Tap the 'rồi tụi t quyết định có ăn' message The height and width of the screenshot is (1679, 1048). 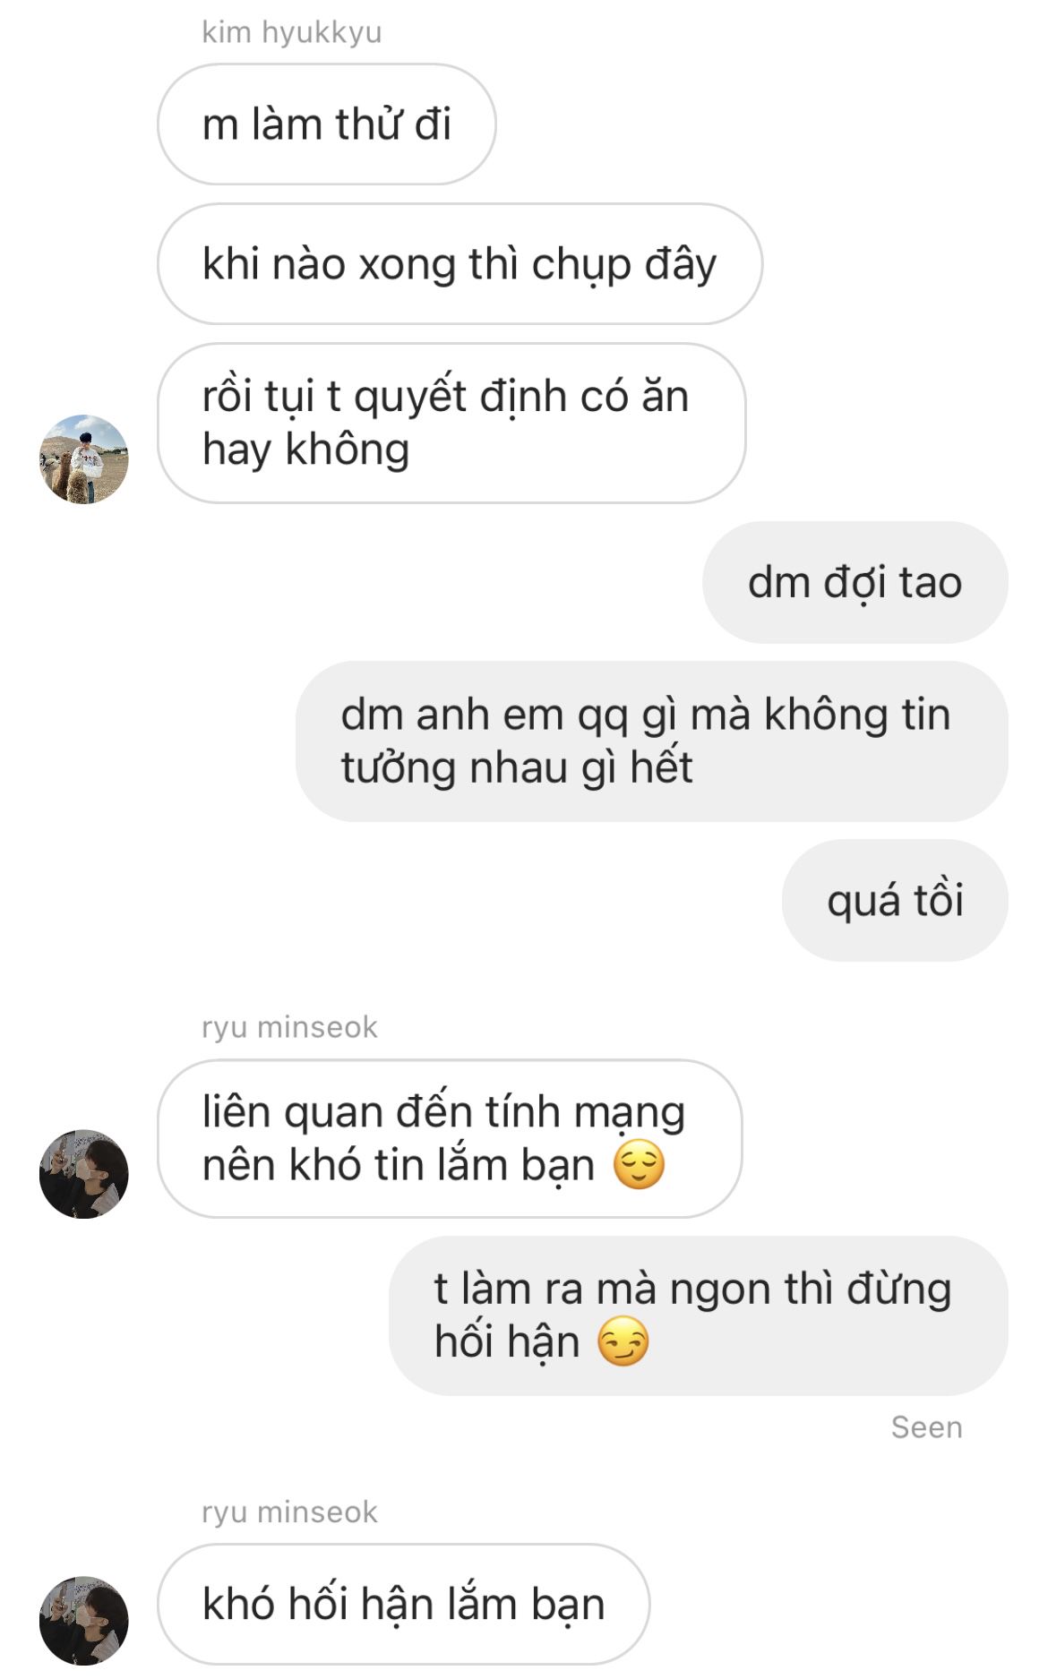(451, 423)
